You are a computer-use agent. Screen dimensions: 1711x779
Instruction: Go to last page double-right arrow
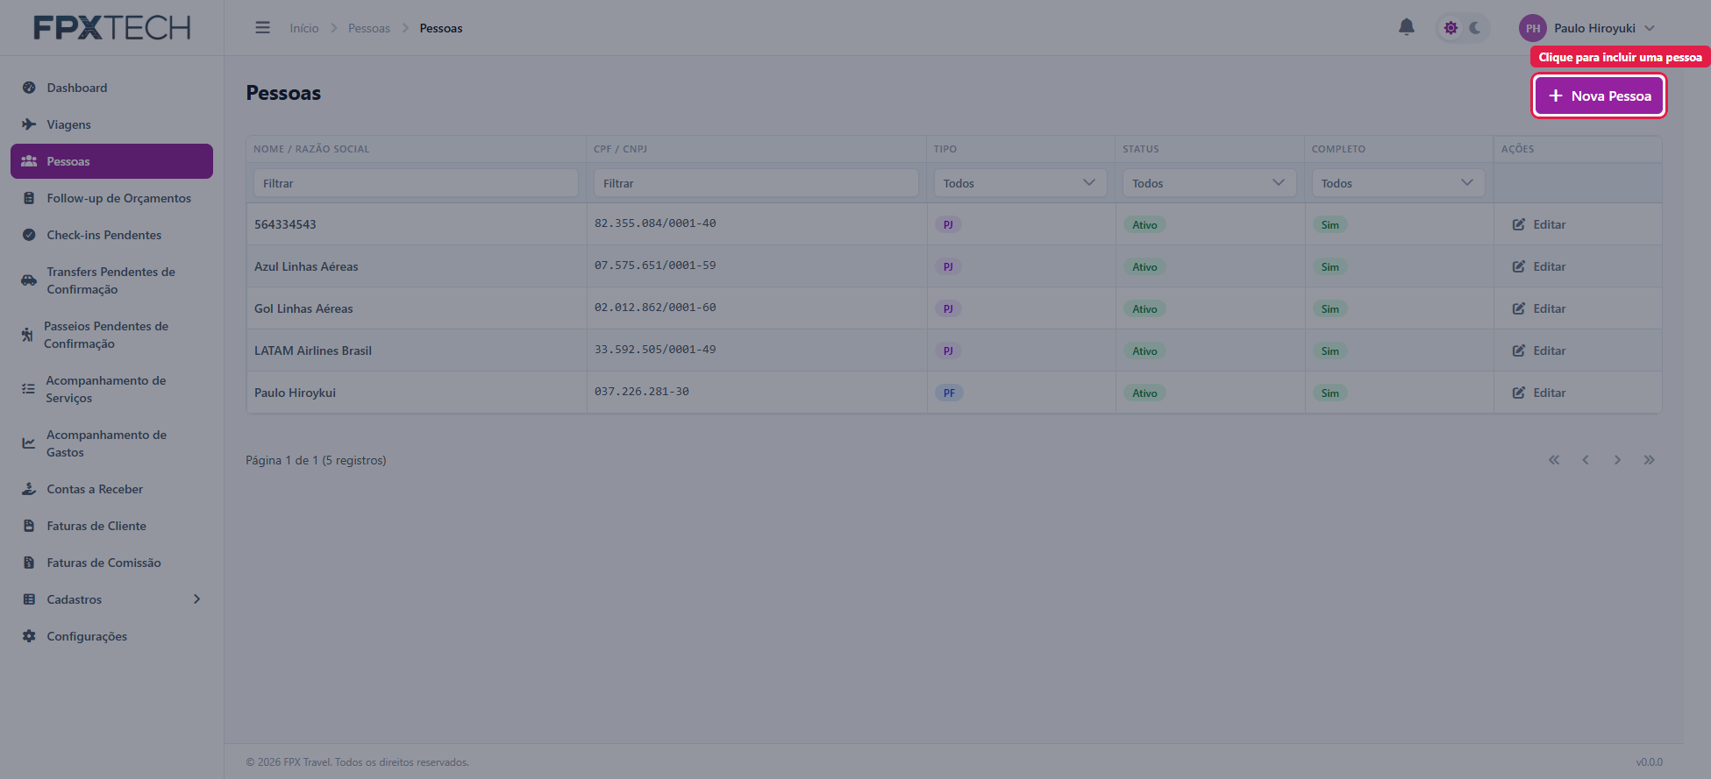(1649, 460)
